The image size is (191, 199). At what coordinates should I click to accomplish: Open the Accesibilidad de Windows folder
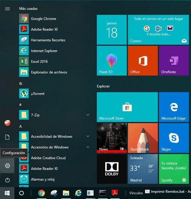[x=54, y=136]
